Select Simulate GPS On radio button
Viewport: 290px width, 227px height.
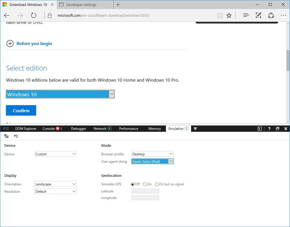coord(145,184)
